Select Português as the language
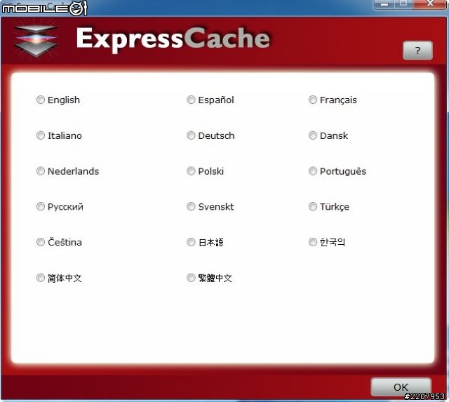Viewport: 449px width, 402px height. tap(313, 171)
